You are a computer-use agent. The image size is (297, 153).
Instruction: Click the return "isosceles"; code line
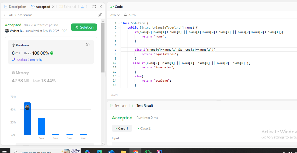tap(158, 67)
